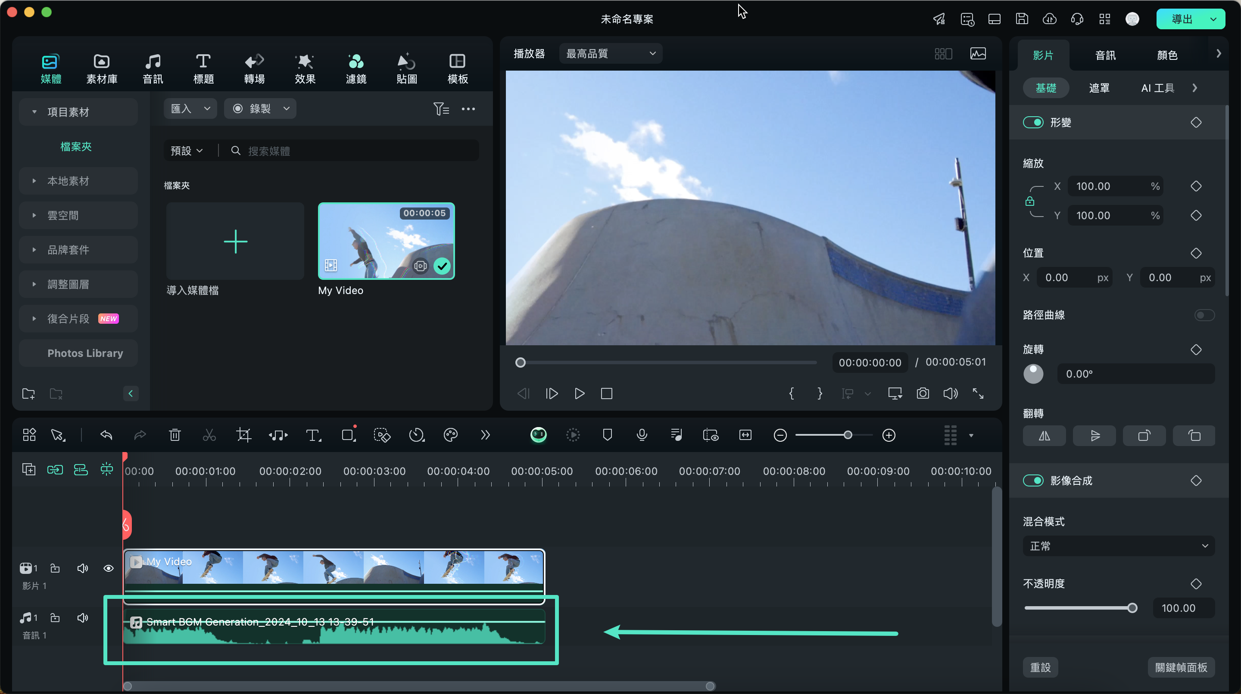1241x694 pixels.
Task: Click the save project icon in title bar
Action: pos(1022,19)
